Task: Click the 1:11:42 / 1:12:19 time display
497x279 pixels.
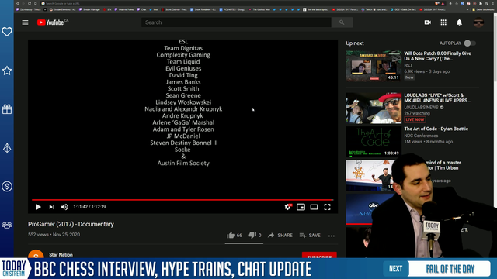Action: 89,207
